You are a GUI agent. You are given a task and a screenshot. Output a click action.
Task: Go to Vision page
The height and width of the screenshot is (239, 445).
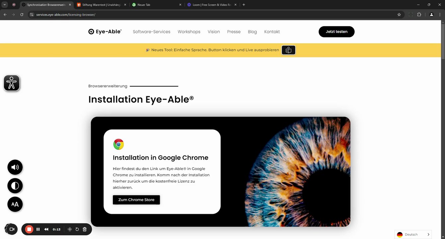point(214,32)
